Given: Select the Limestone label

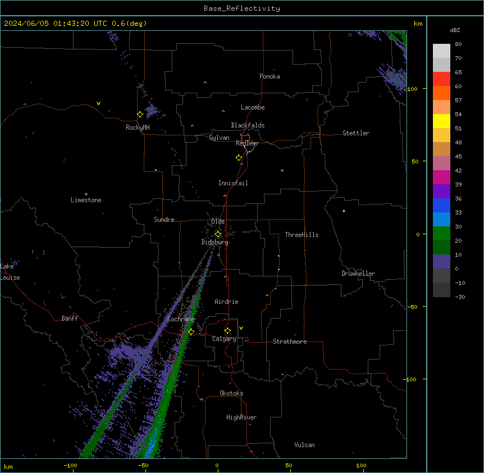Looking at the screenshot, I should (x=86, y=200).
